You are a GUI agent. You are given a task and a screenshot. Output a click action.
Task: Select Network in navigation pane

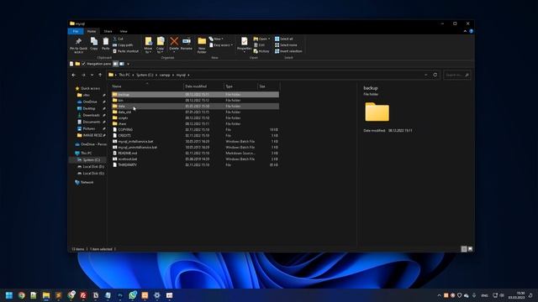pos(84,182)
